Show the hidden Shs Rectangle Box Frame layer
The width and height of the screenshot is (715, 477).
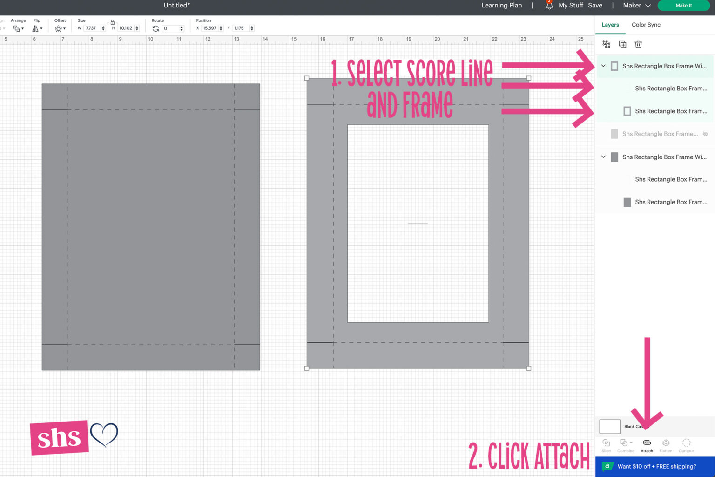705,134
